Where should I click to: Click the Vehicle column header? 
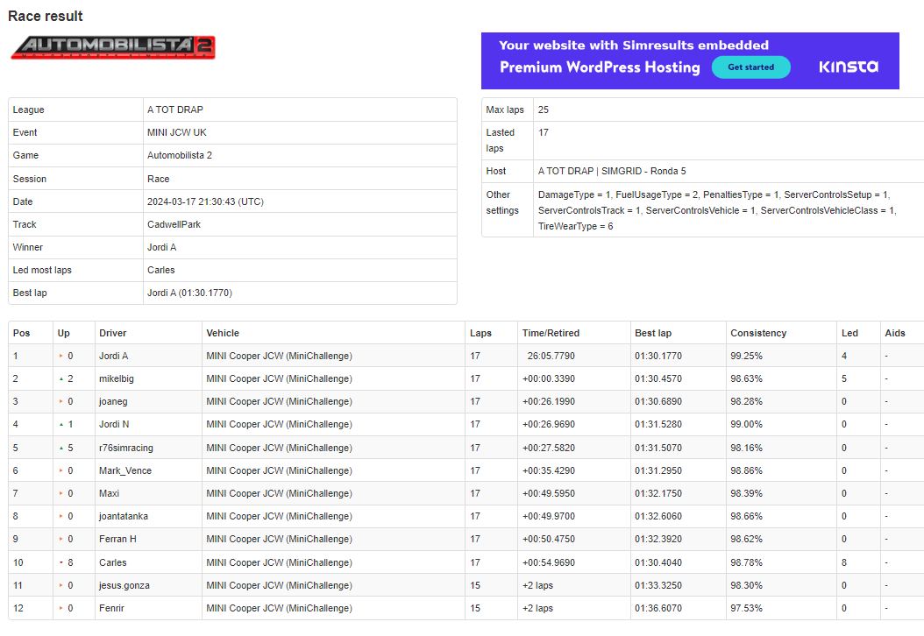click(x=223, y=333)
